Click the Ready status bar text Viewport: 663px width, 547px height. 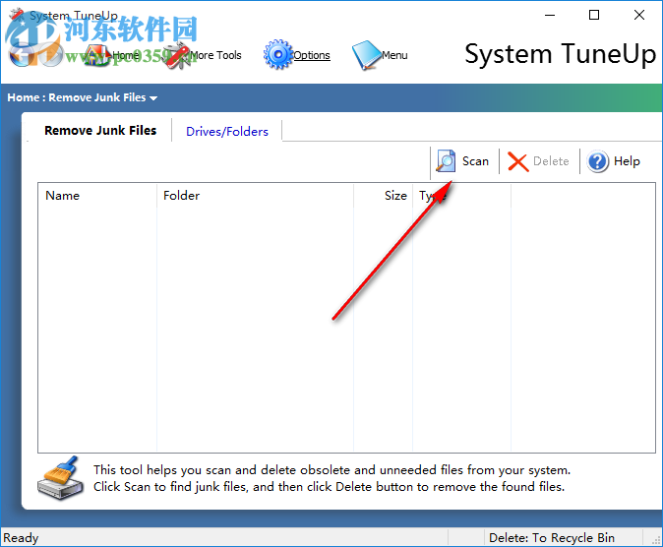coord(21,538)
